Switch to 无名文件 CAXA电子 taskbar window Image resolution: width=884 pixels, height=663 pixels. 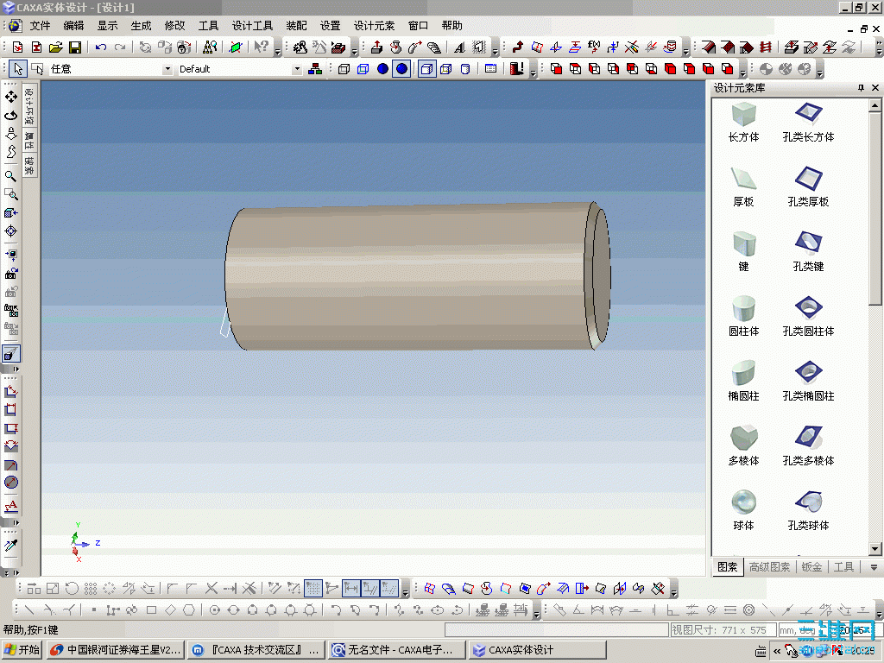coord(397,650)
